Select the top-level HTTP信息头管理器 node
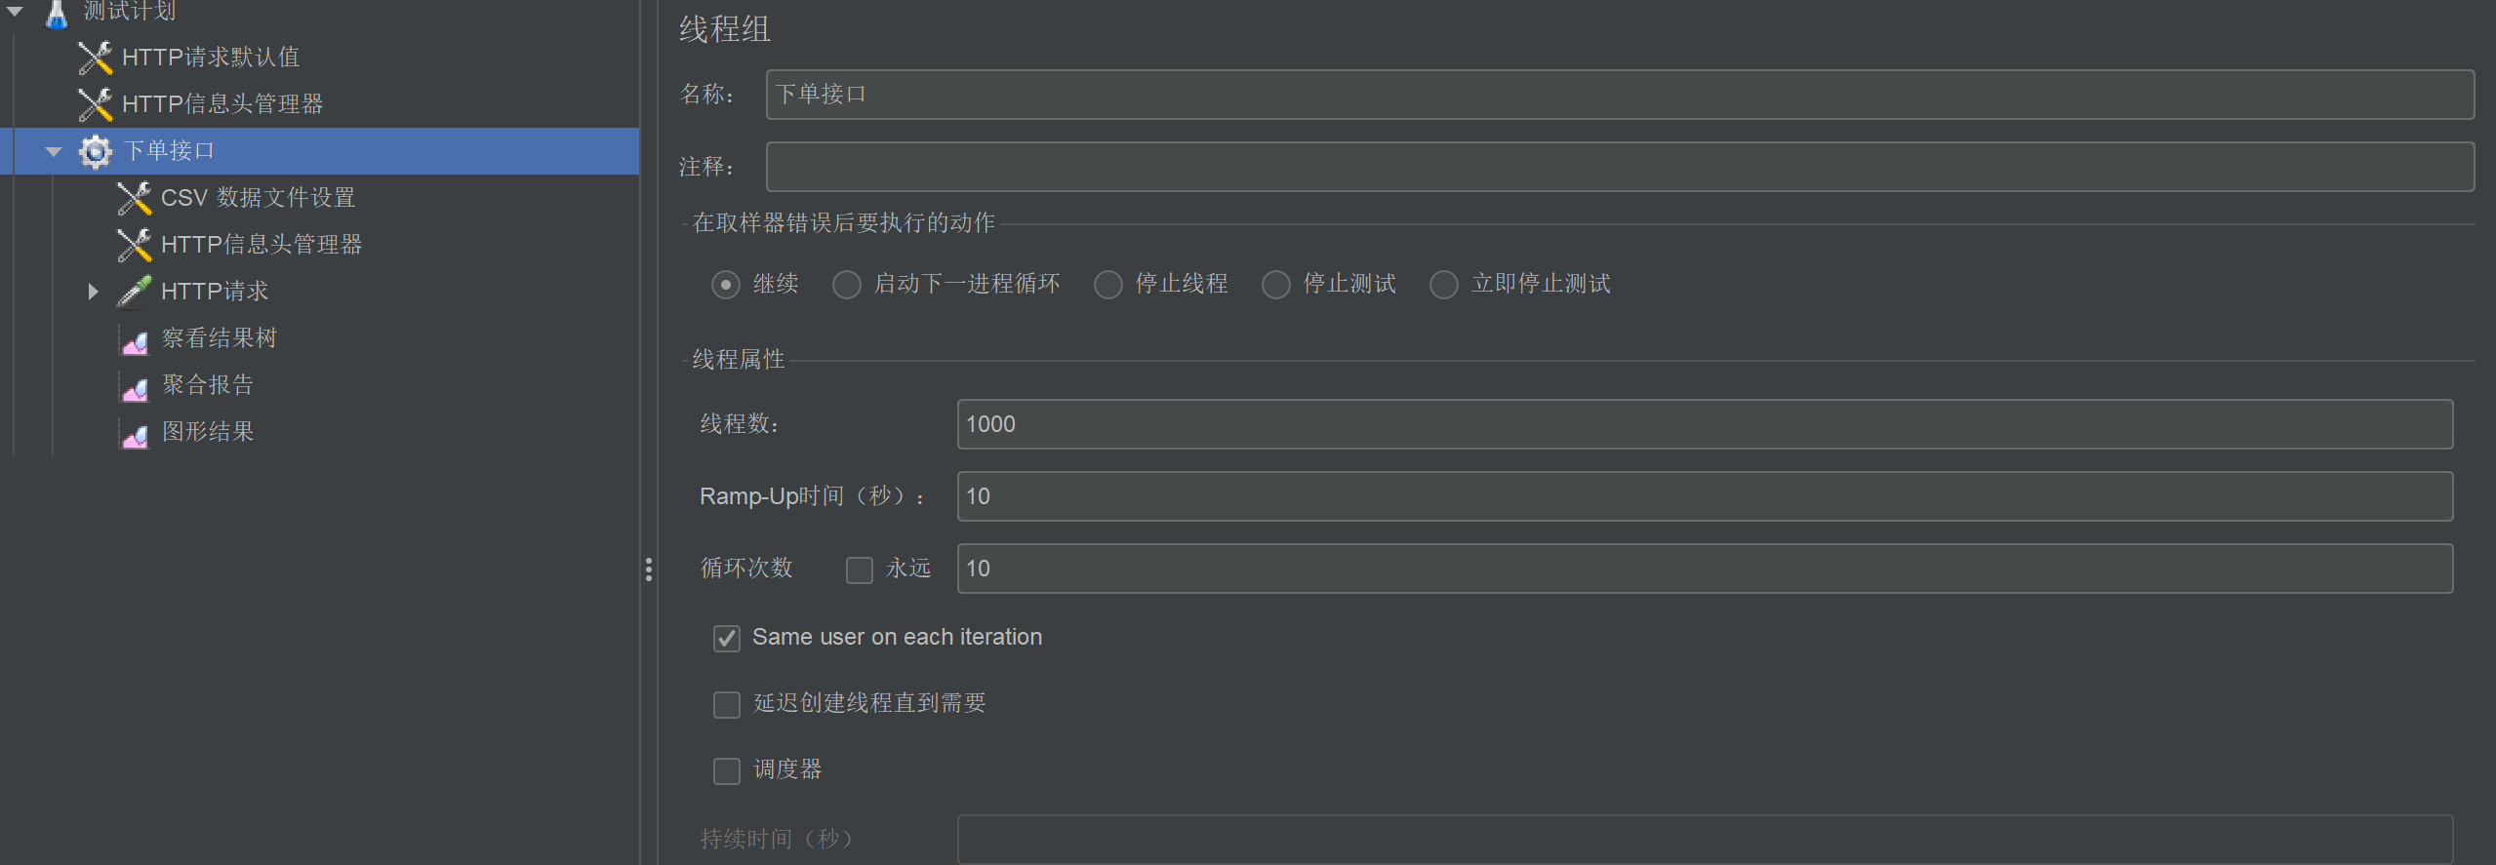This screenshot has width=2496, height=865. (x=222, y=104)
